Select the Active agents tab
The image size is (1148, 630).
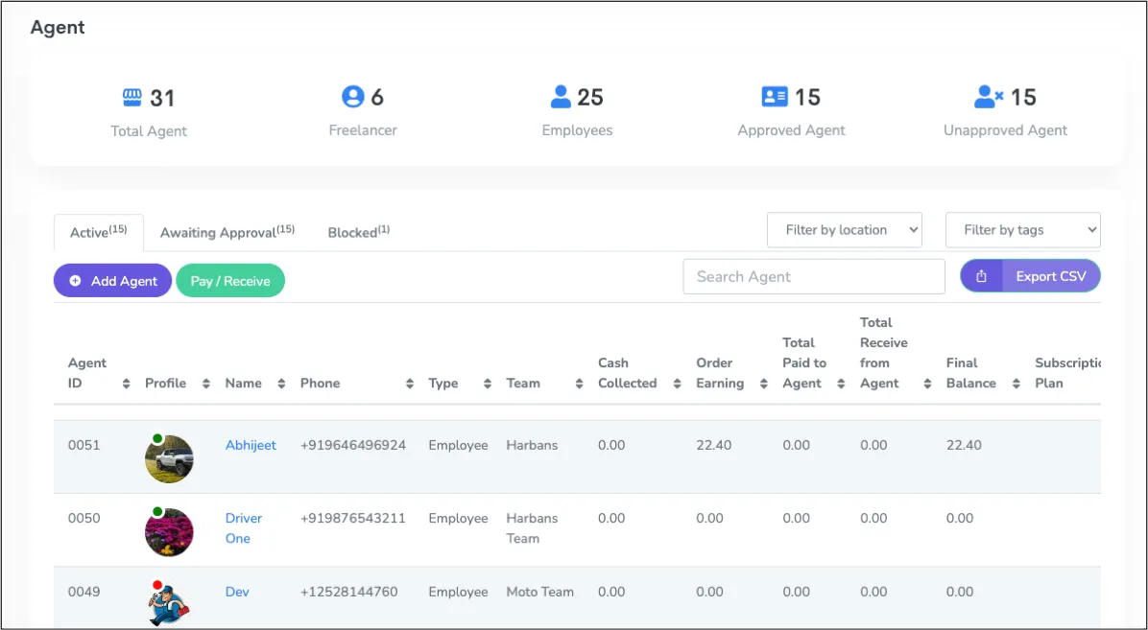(x=98, y=232)
